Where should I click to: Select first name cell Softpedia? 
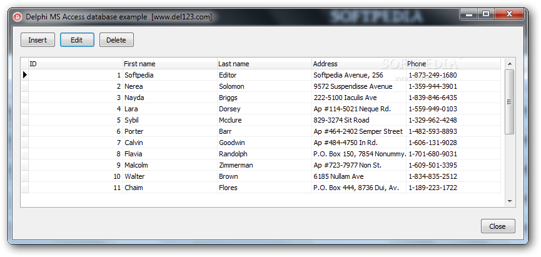[x=170, y=75]
